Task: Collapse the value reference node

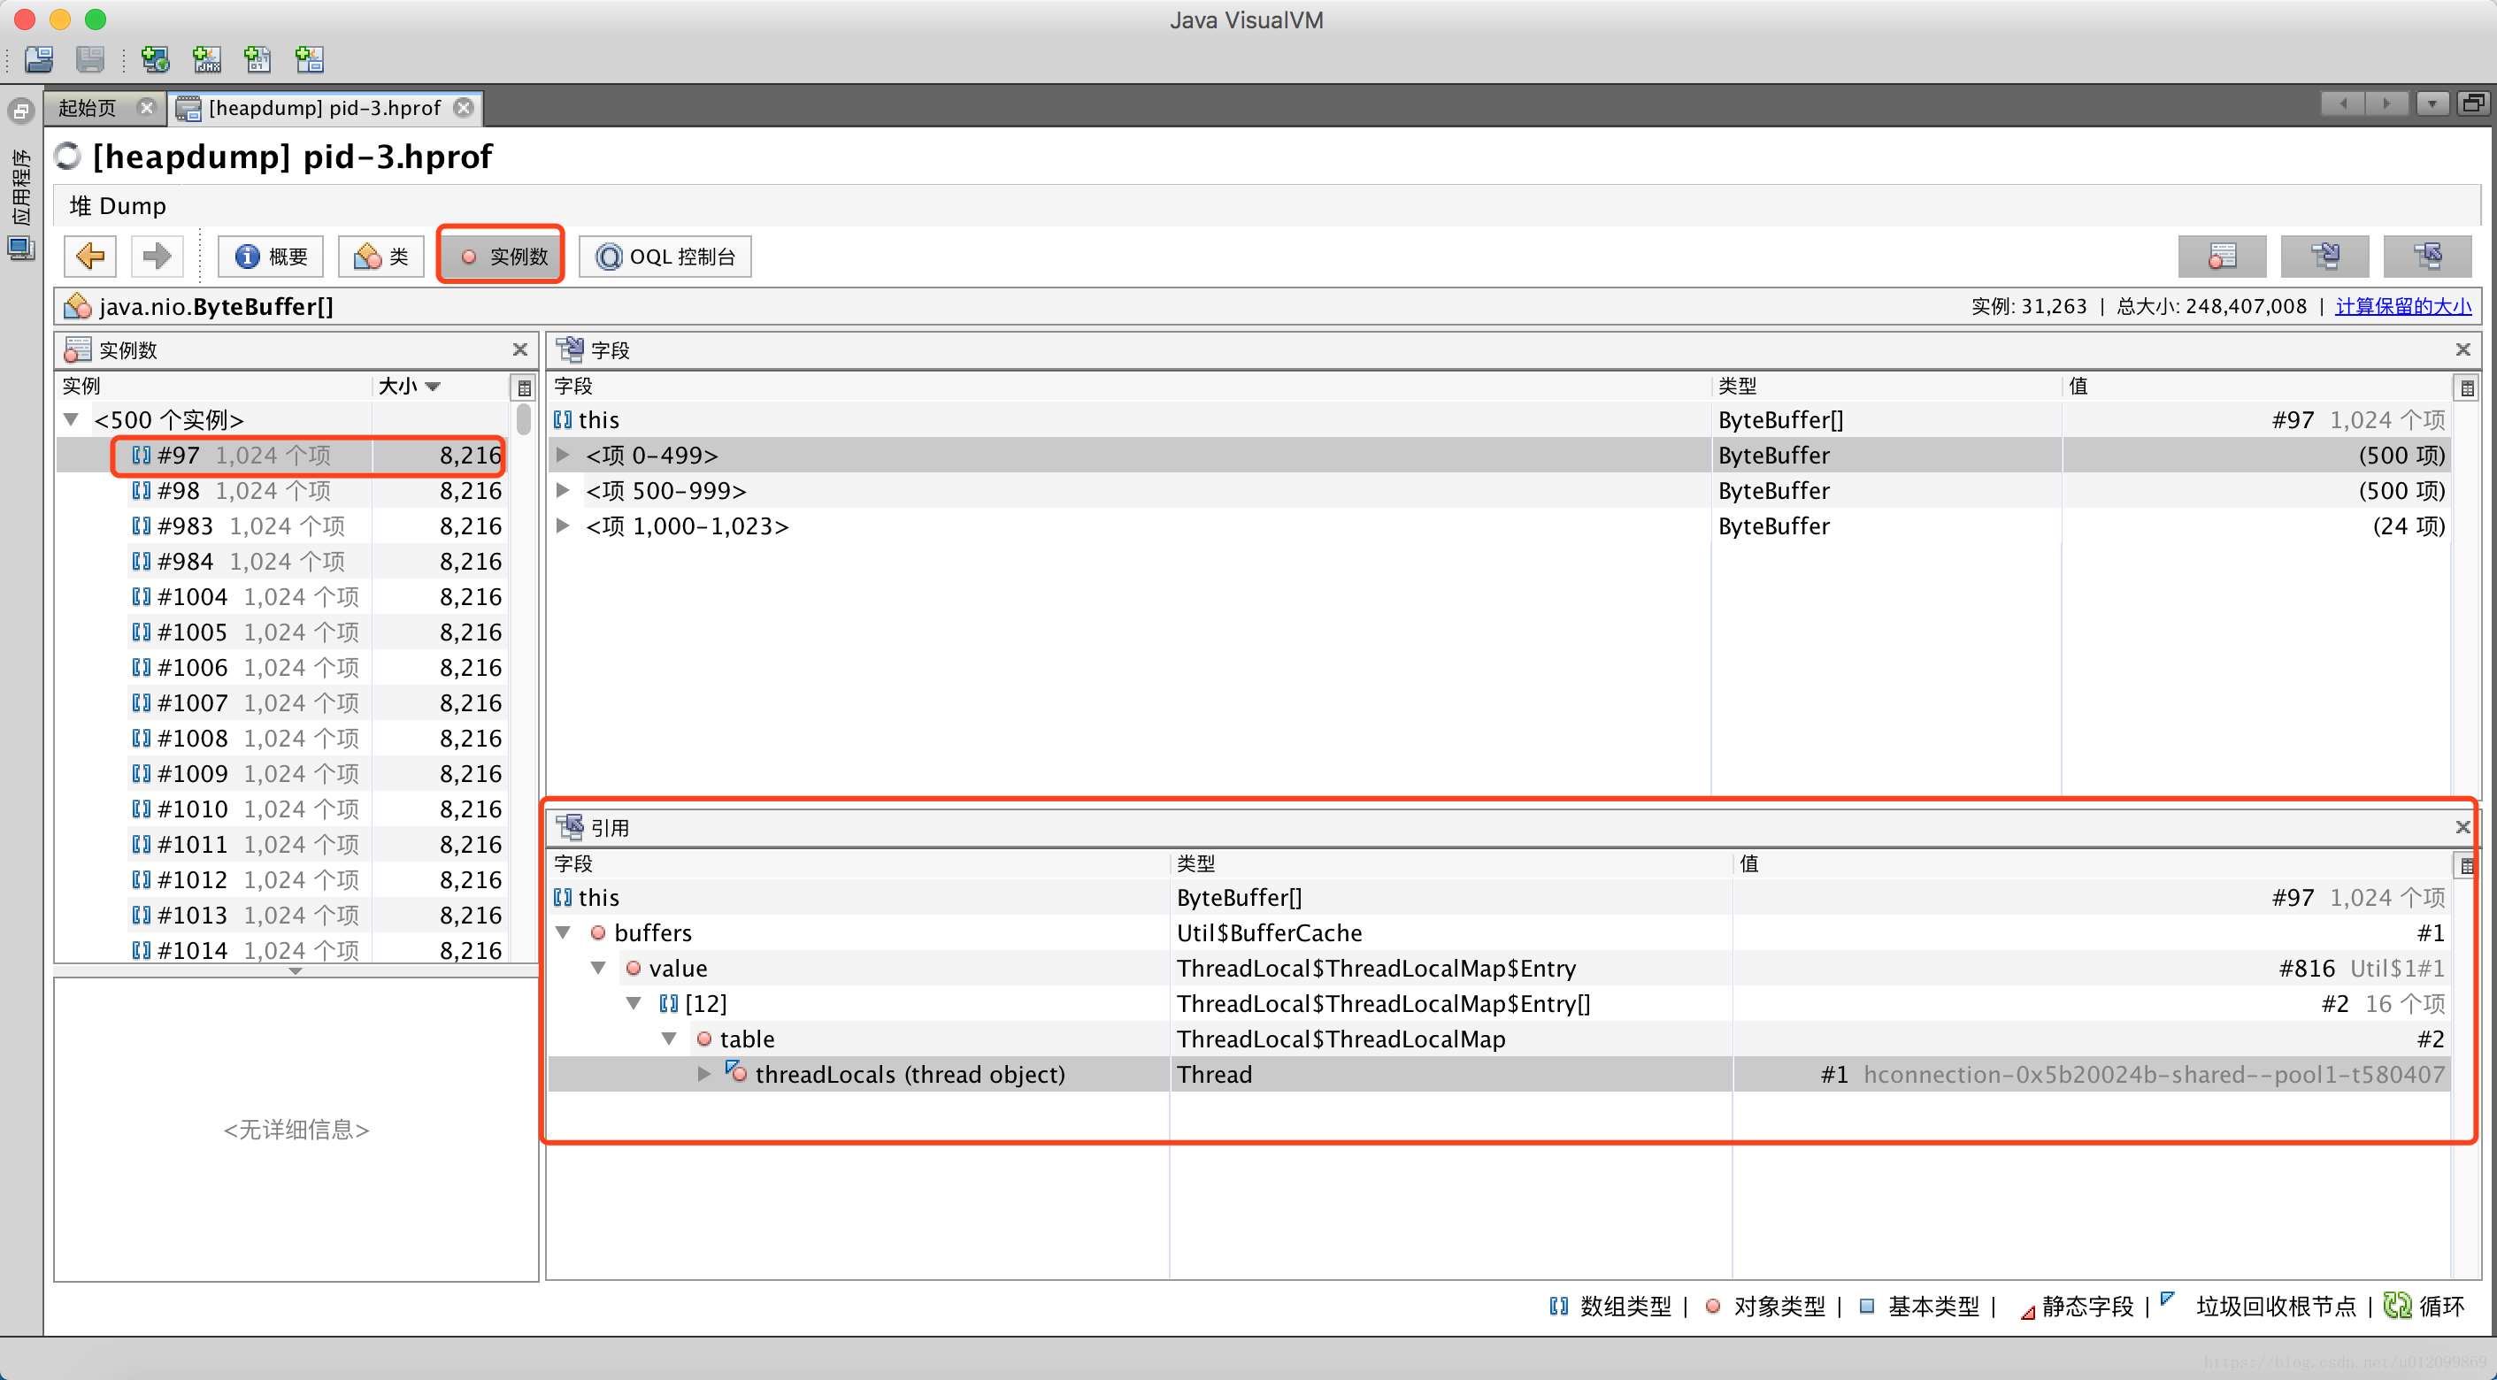Action: [598, 968]
